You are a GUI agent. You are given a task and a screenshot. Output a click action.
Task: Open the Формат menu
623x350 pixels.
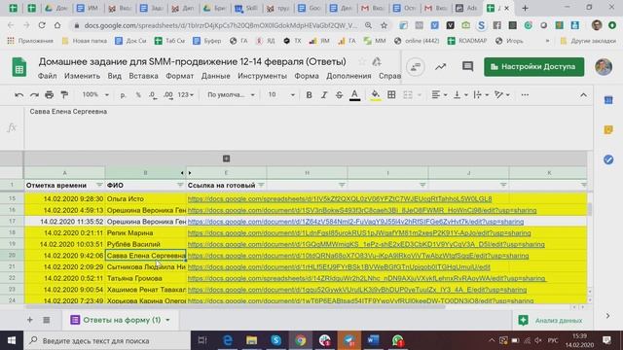pos(179,76)
